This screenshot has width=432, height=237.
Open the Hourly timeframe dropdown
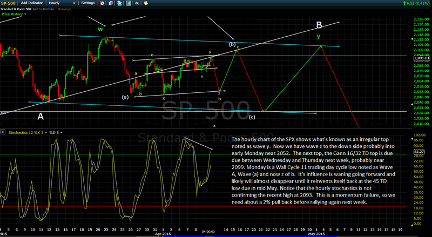62,3
